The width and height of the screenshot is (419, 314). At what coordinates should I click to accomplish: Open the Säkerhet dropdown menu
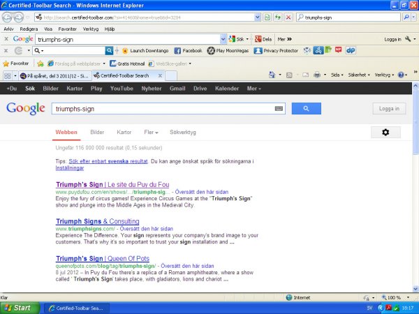[x=359, y=75]
